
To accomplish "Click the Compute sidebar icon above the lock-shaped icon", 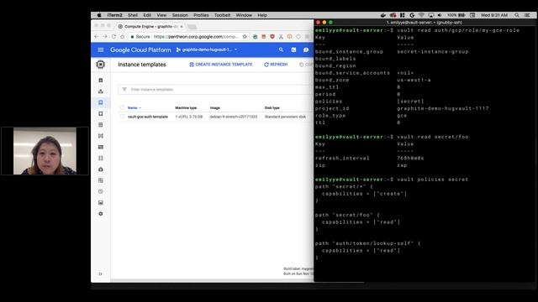I will (x=101, y=159).
